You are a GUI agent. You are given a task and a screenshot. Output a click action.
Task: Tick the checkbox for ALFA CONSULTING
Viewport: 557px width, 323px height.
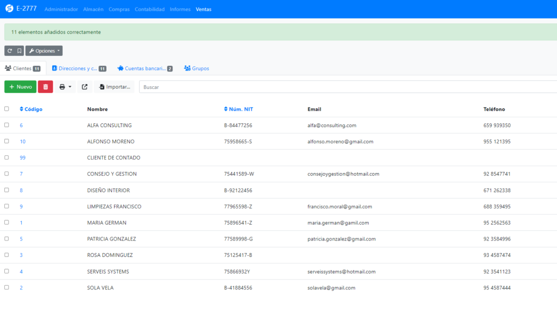pyautogui.click(x=7, y=125)
